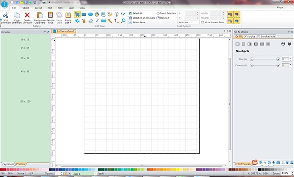This screenshot has height=177, width=294.
Task: Select the Color Dropper tool
Action: (97, 21)
